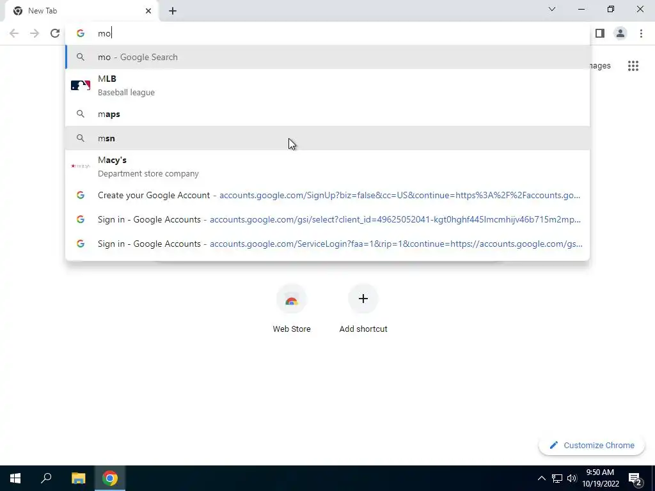Reload the page with the refresh icon

(x=55, y=33)
